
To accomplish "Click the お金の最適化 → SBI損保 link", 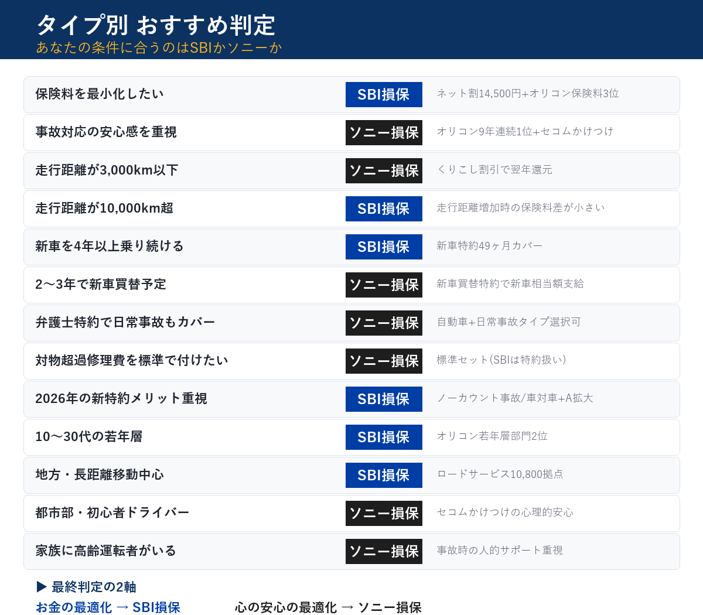I will pyautogui.click(x=108, y=607).
